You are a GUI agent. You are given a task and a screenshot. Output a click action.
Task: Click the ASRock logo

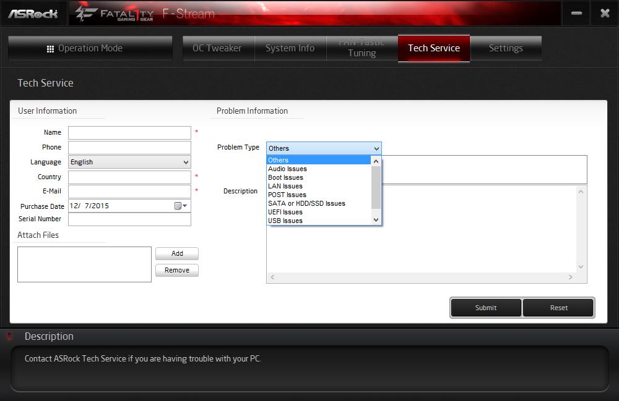click(x=33, y=14)
